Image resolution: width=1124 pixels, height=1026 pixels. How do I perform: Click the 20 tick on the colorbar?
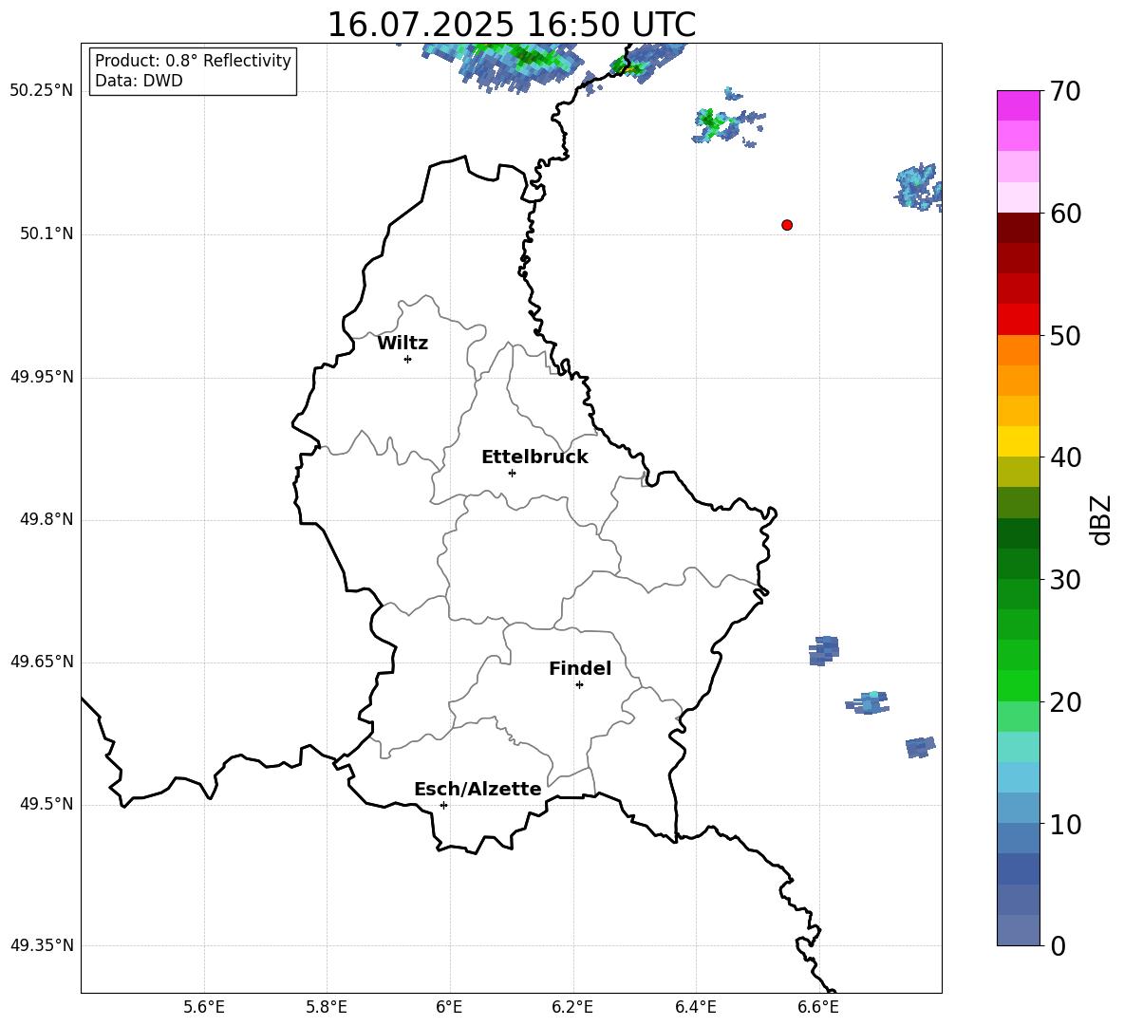1065,702
